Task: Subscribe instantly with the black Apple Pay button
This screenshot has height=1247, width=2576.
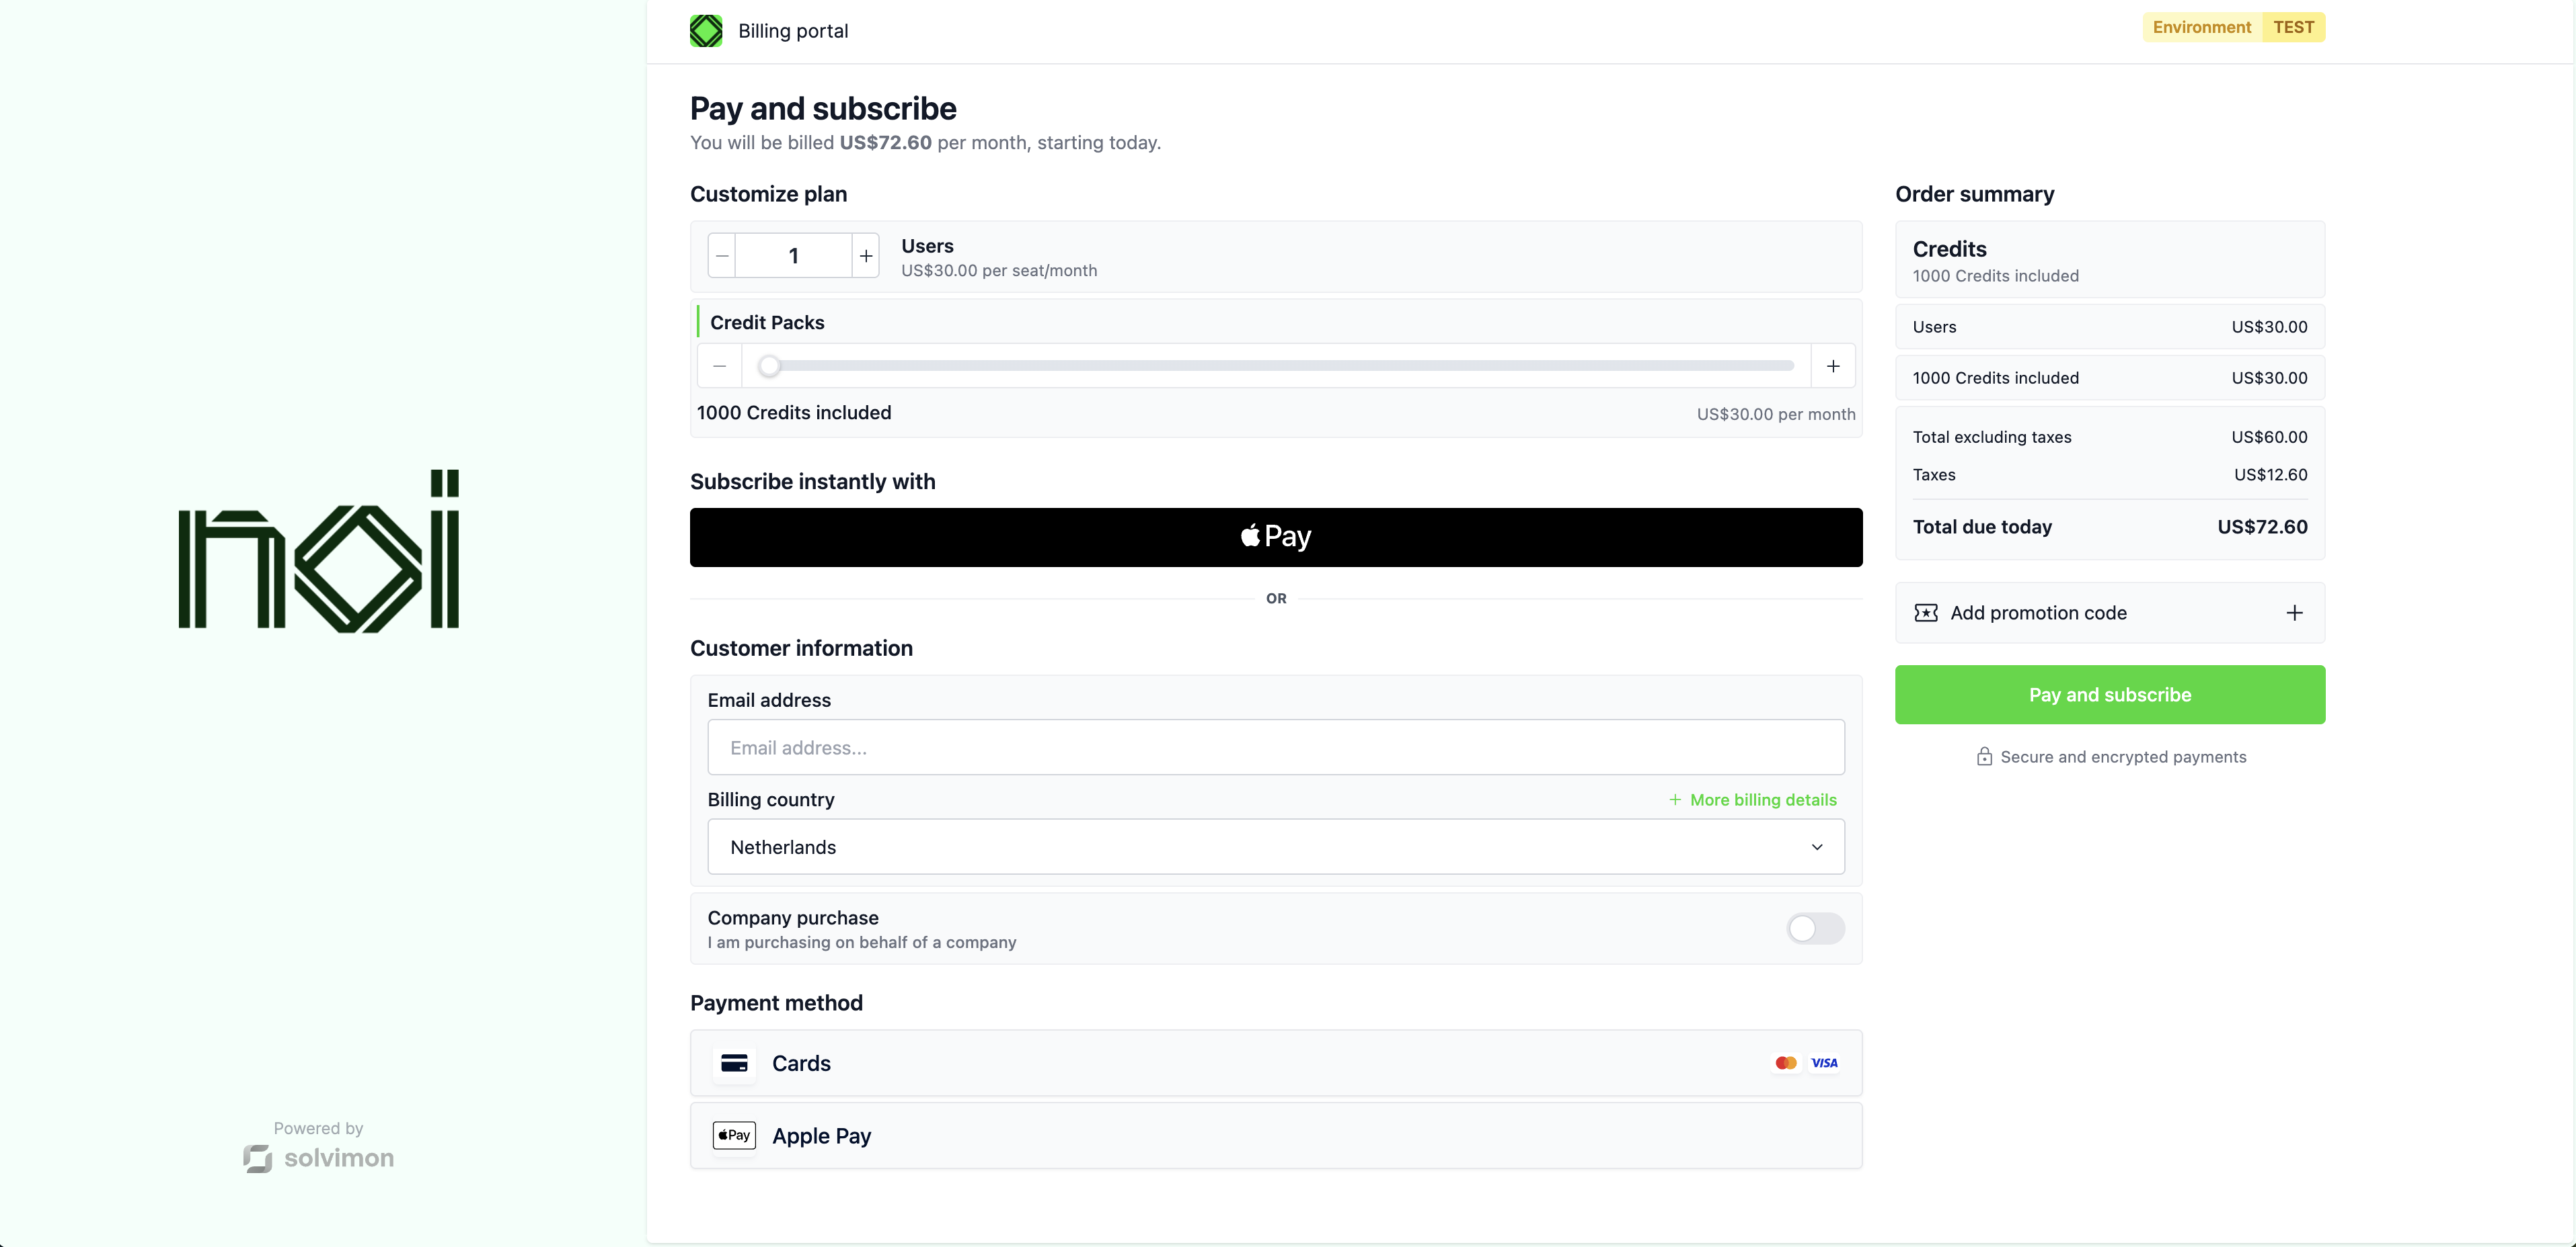Action: 1275,537
